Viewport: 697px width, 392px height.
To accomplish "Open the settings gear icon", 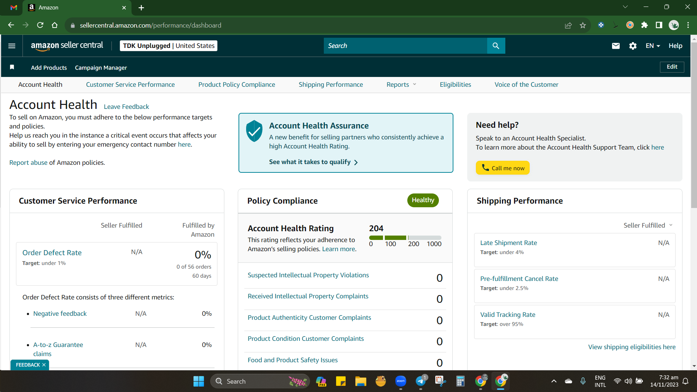I will pyautogui.click(x=633, y=46).
